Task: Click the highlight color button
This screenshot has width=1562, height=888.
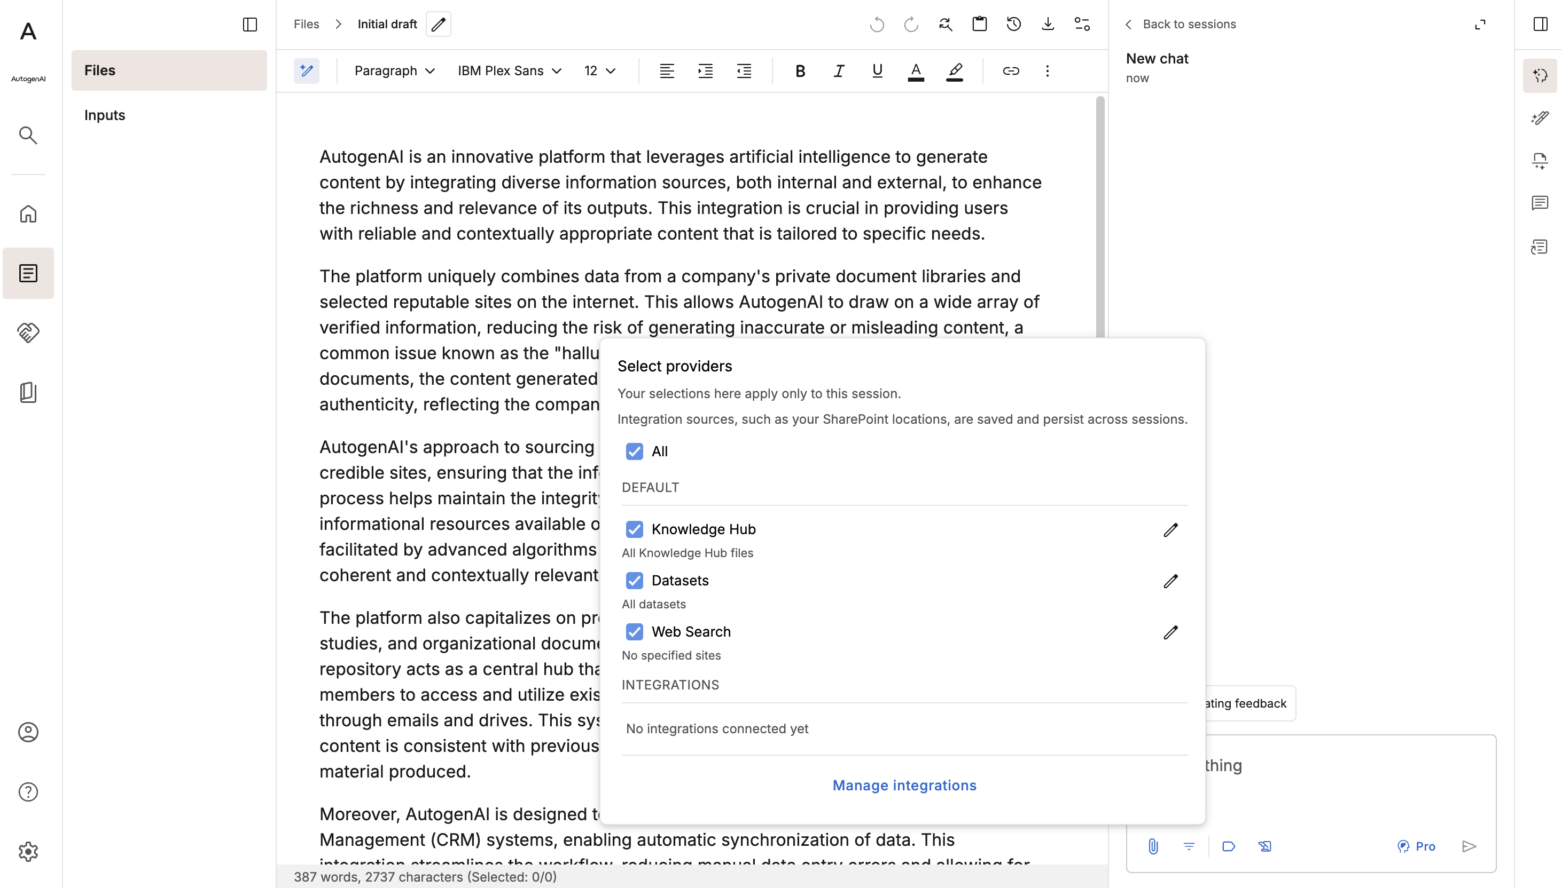Action: (x=955, y=71)
